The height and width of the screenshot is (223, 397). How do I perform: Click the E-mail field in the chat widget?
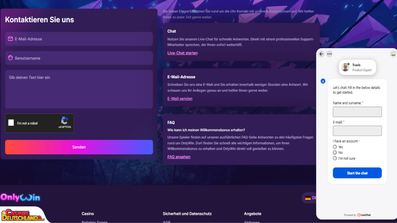(x=357, y=131)
